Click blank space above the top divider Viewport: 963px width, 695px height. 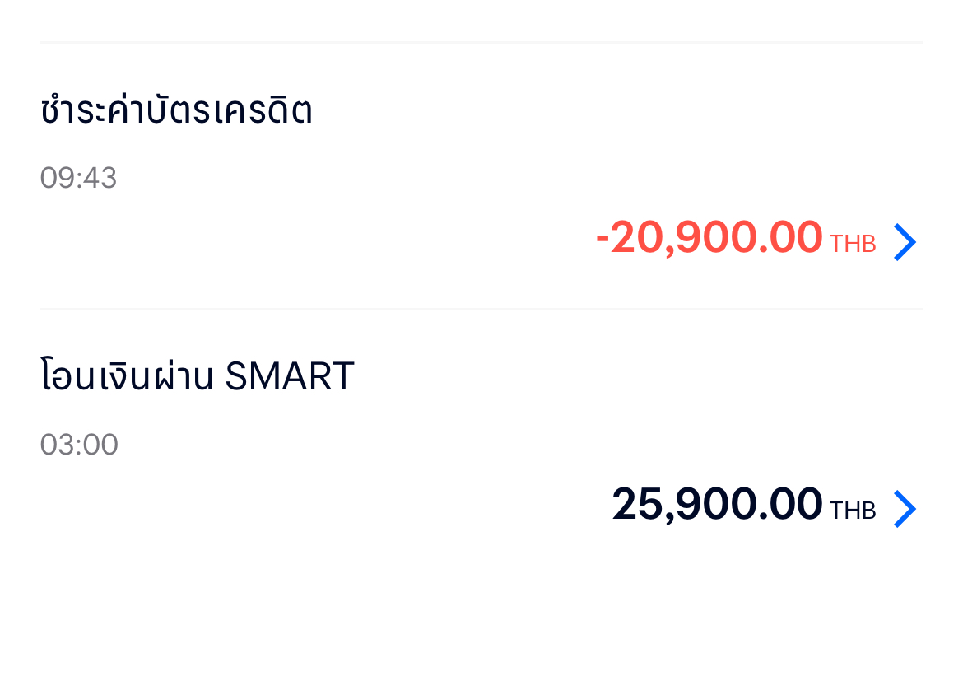pyautogui.click(x=481, y=18)
